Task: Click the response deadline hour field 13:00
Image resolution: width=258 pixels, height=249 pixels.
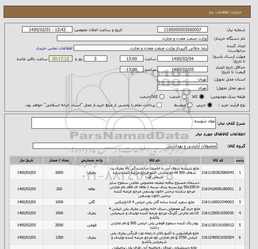Action: [132, 58]
